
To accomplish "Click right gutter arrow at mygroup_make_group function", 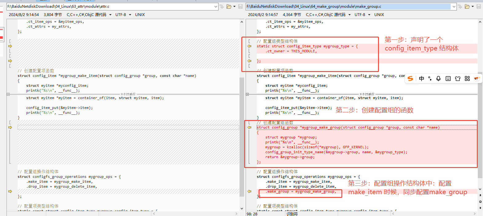I will pyautogui.click(x=249, y=127).
